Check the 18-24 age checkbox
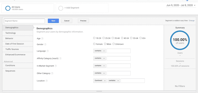Image resolution: width=198 pixels, height=93 pixels. pos(94,38)
